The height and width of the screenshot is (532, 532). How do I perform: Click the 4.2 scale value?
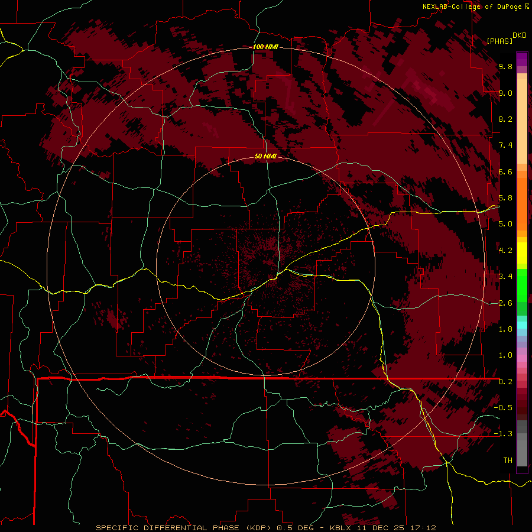pos(505,251)
